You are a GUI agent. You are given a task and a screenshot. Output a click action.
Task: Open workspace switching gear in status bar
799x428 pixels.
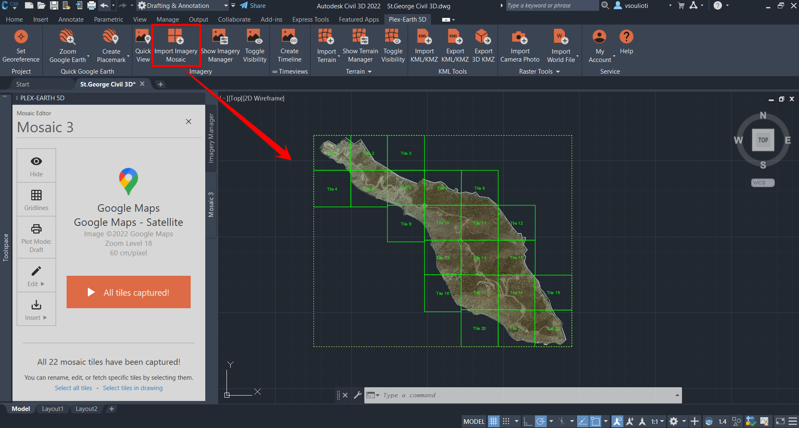click(x=674, y=421)
